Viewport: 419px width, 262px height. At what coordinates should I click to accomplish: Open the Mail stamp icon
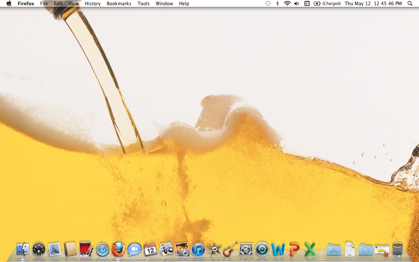54,250
